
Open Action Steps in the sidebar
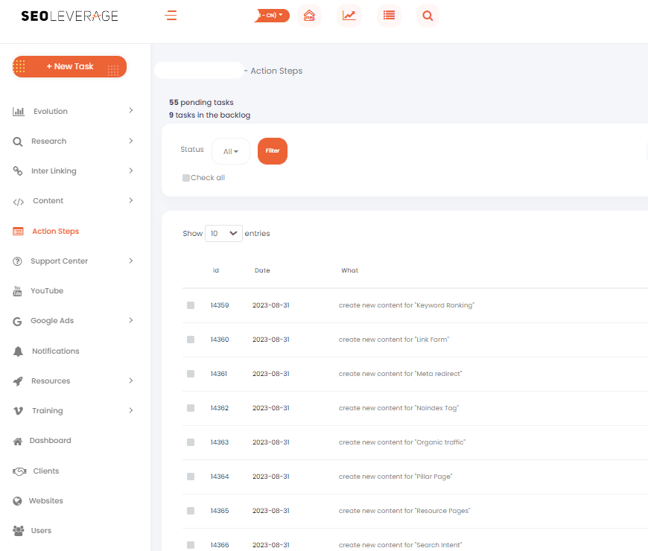55,232
